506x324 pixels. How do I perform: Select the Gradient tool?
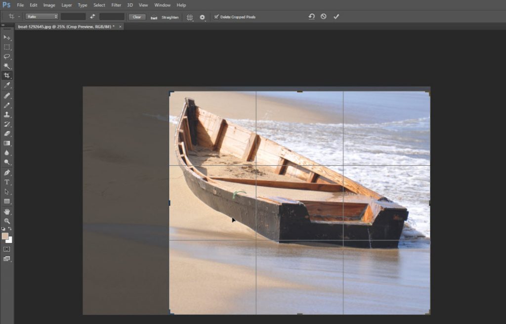[7, 143]
